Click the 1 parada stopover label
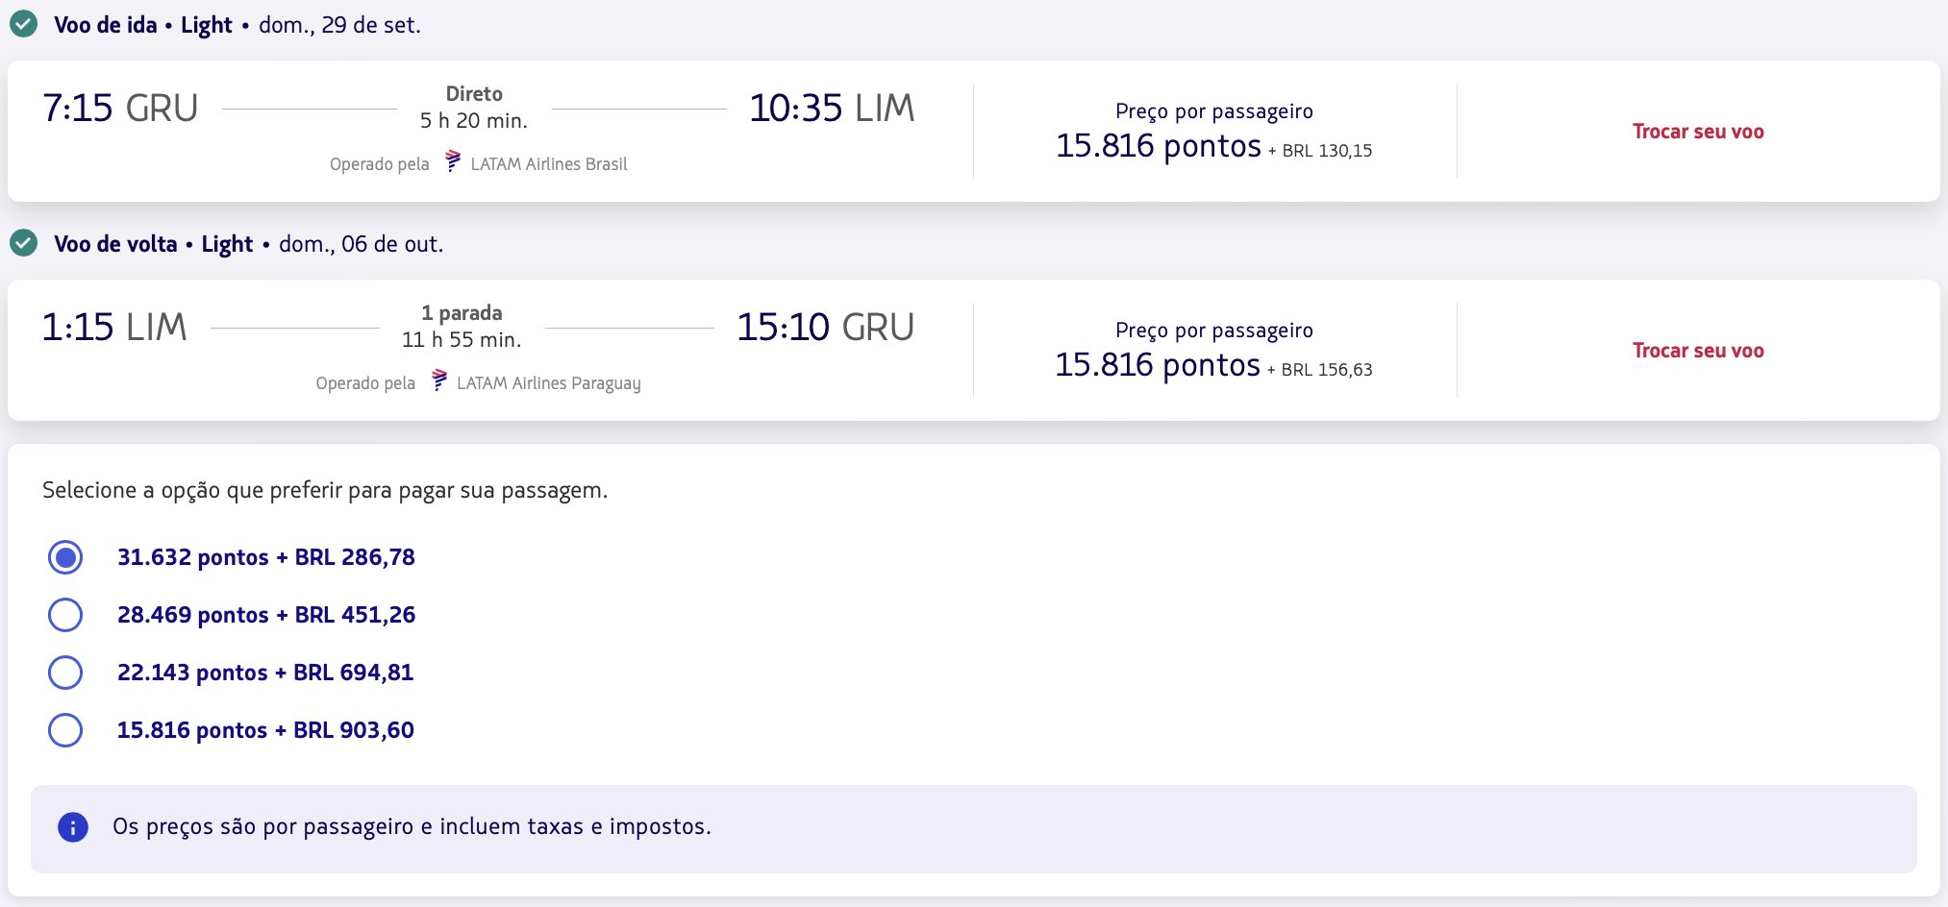The height and width of the screenshot is (907, 1948). point(462,313)
